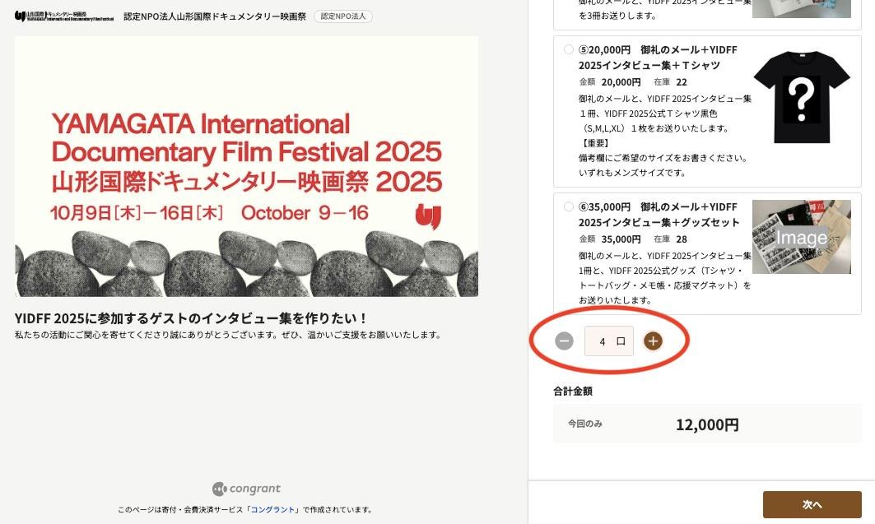Click the project heading about YIDFF 2025 interviews

tap(191, 318)
